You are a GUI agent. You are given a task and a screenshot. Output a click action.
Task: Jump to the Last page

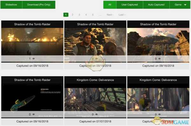pyautogui.click(x=122, y=15)
